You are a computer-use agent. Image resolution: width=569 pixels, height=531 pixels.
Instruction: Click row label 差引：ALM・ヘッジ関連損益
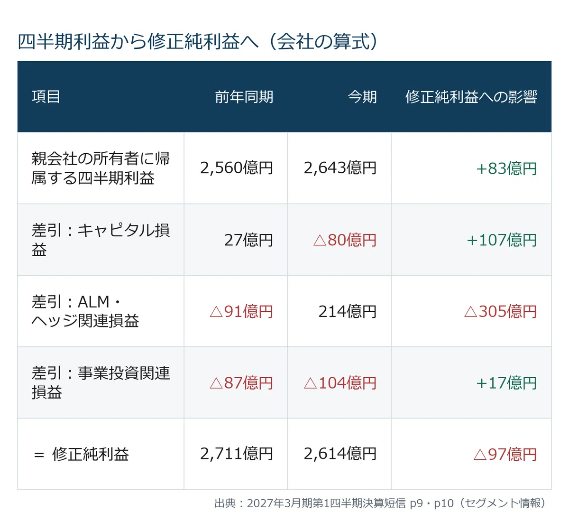(x=85, y=311)
